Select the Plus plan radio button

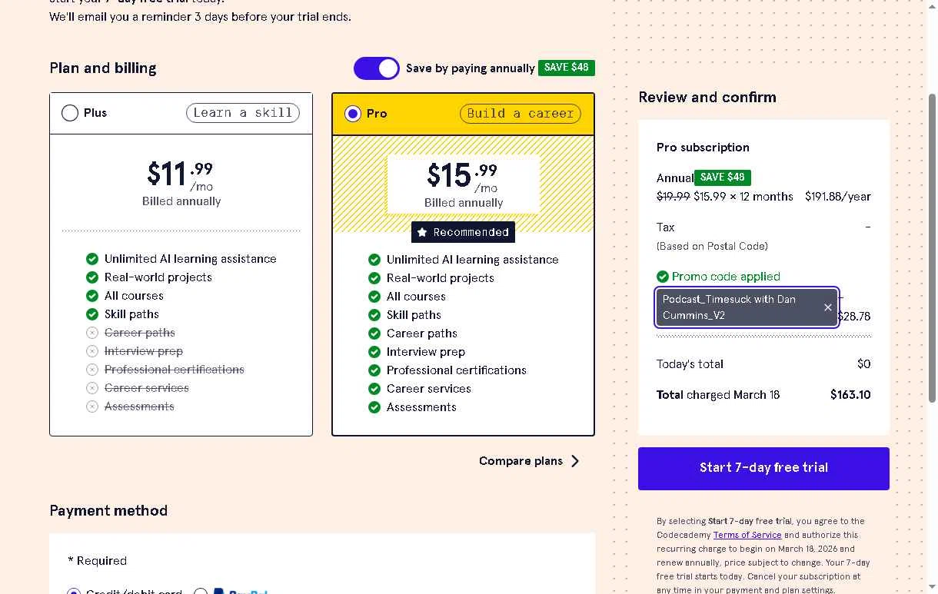[70, 113]
